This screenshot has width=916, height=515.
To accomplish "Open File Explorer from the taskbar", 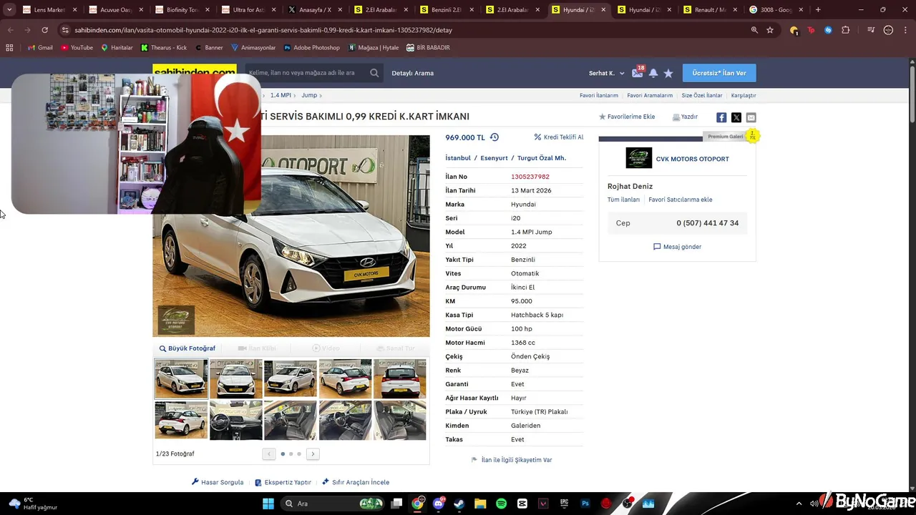I will 480,504.
